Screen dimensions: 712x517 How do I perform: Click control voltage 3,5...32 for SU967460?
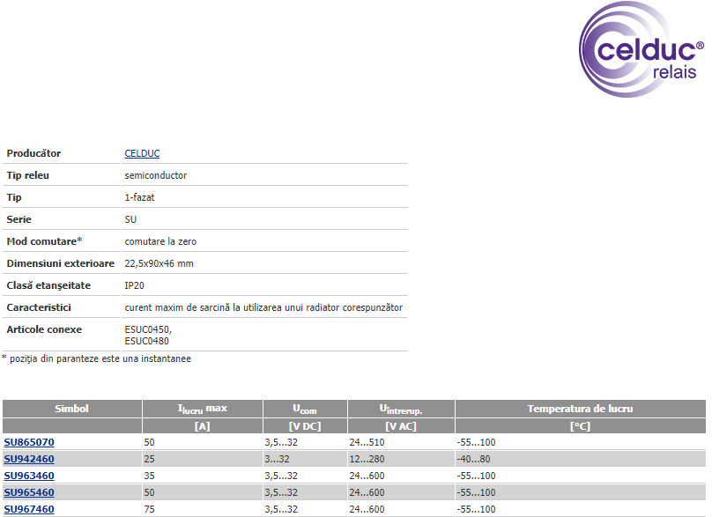(281, 509)
